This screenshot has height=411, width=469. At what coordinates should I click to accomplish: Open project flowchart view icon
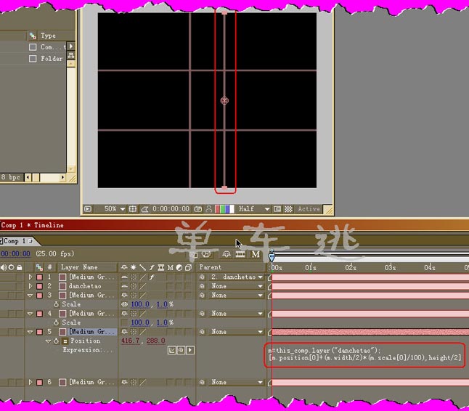(71, 56)
